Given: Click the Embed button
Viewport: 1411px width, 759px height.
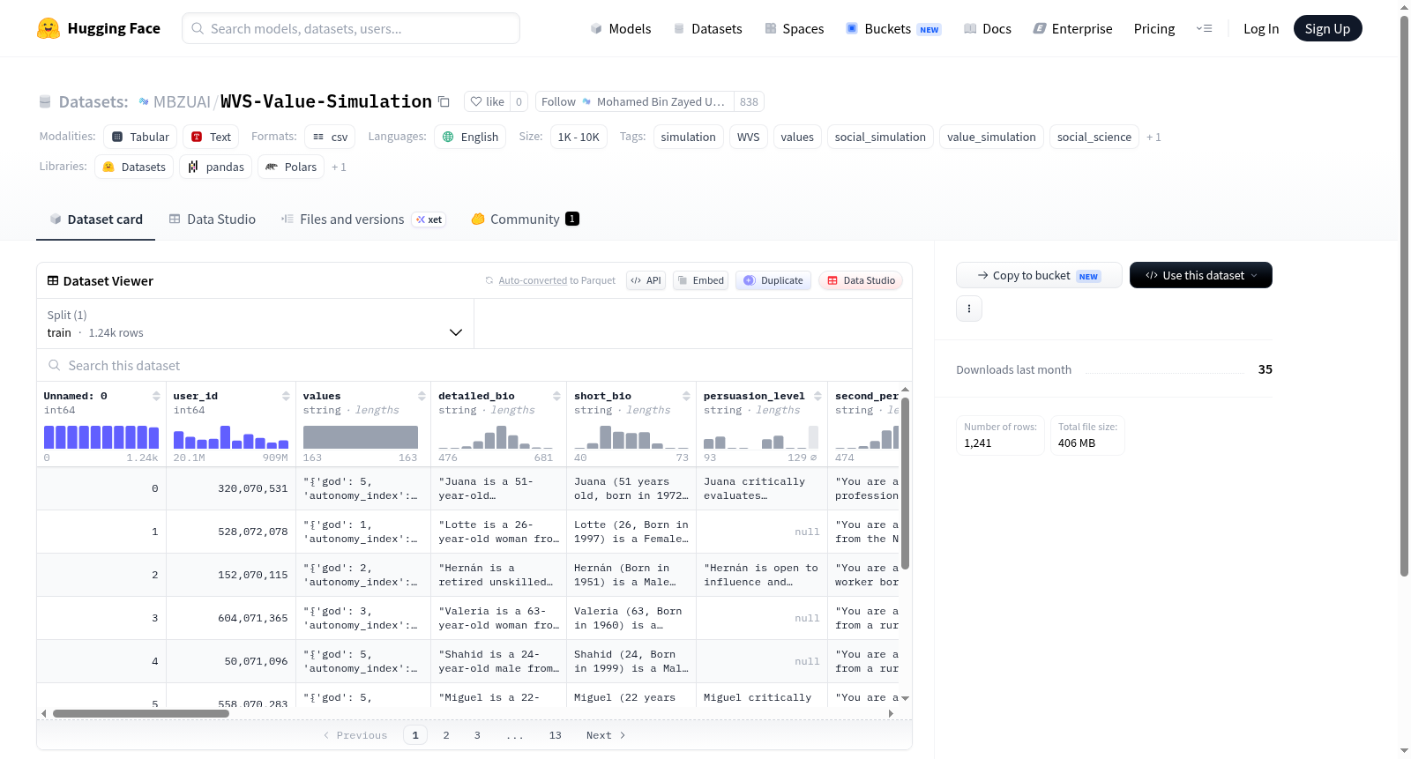Looking at the screenshot, I should click(700, 280).
